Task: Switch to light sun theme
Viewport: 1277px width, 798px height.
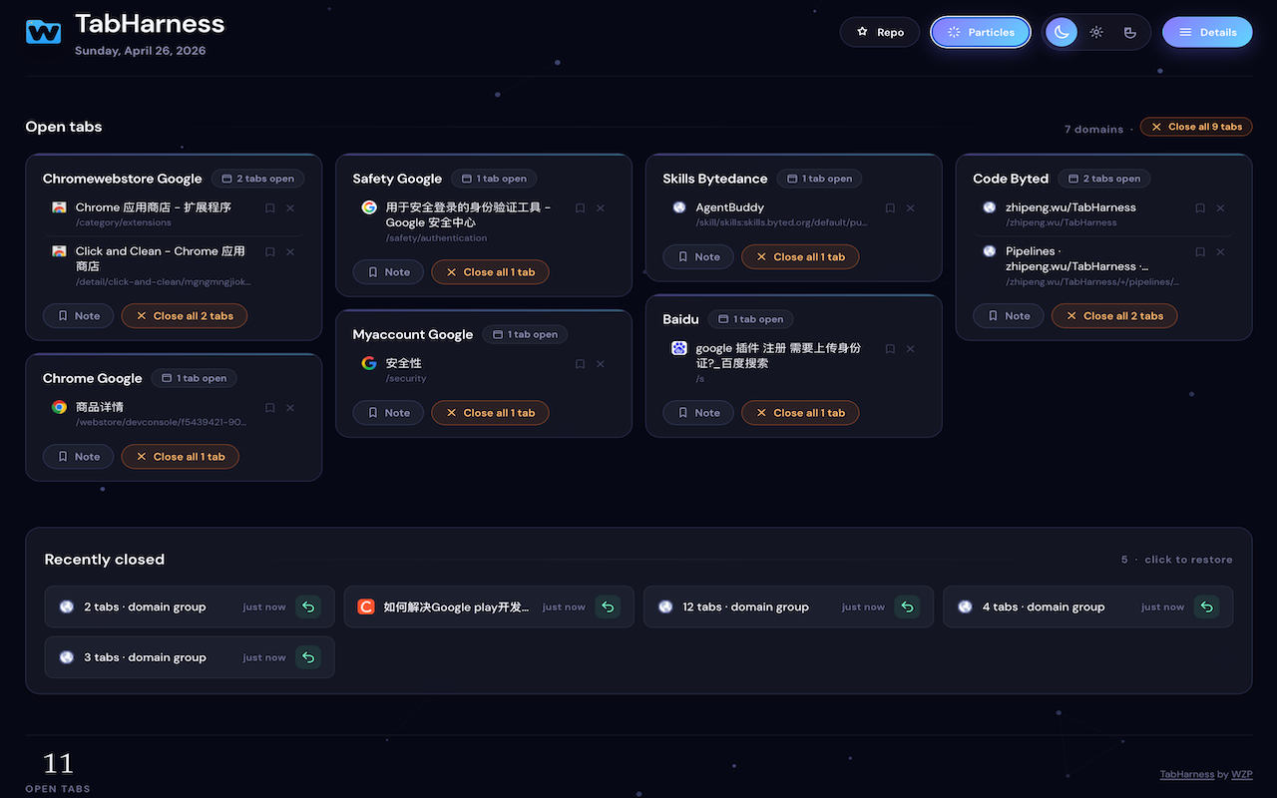Action: (x=1096, y=32)
